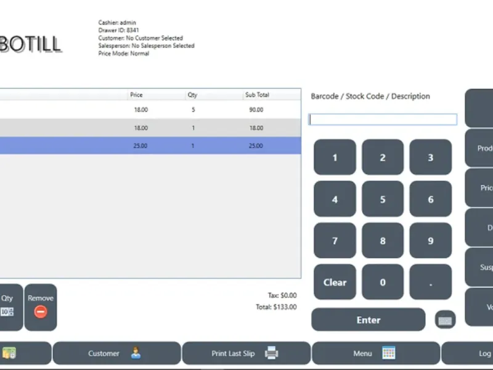Open the Customer selection button
This screenshot has height=370, width=493.
click(x=116, y=353)
